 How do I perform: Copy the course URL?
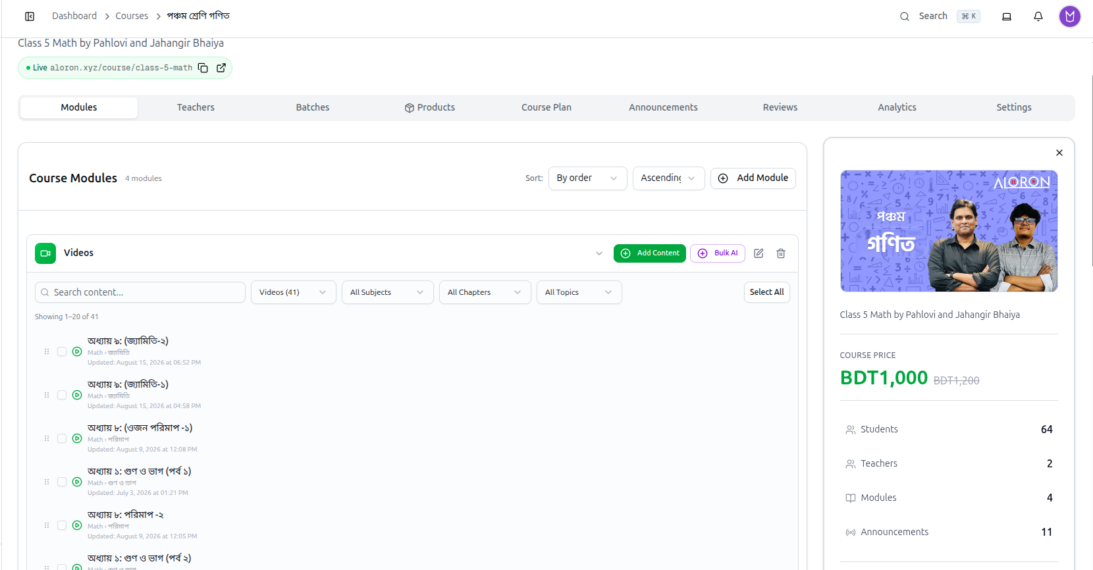(203, 68)
